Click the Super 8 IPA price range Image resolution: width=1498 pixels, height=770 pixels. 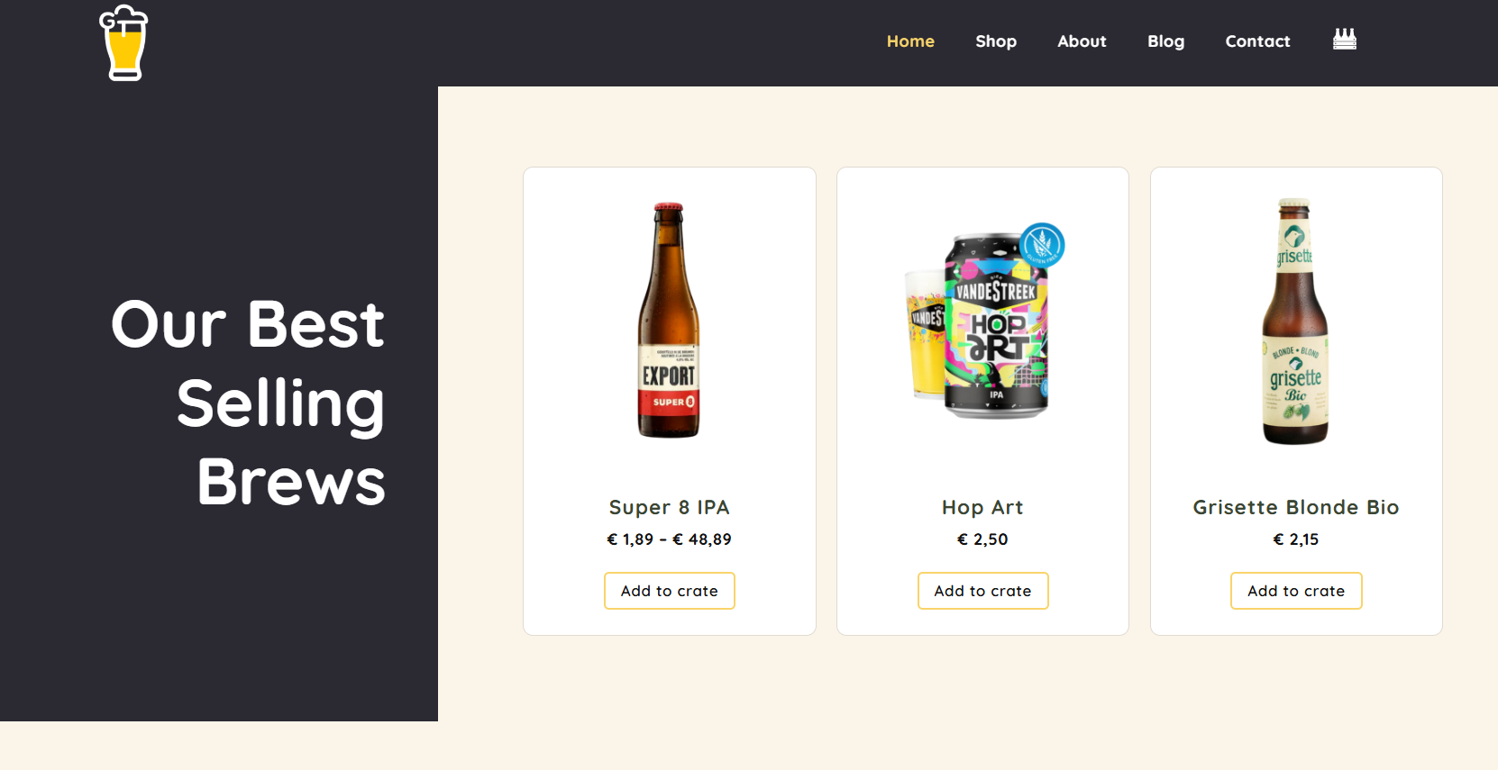669,539
